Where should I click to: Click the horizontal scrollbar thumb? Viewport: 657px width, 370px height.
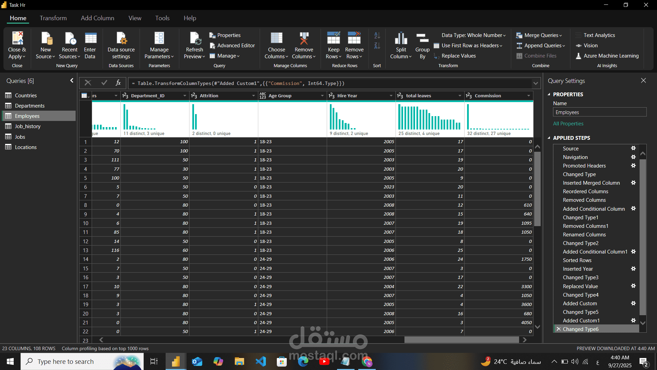tap(461, 340)
